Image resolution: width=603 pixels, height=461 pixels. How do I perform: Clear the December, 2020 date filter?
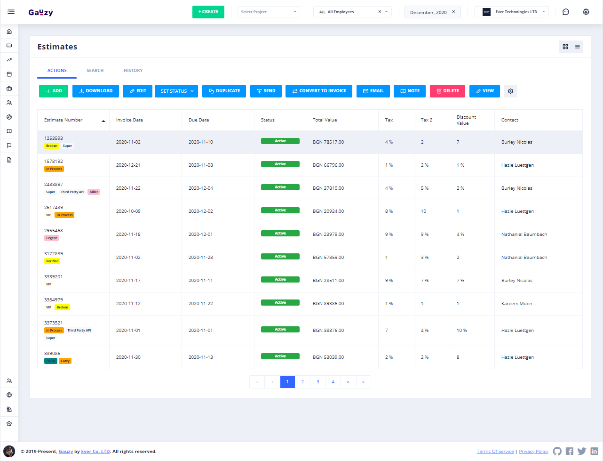click(453, 12)
